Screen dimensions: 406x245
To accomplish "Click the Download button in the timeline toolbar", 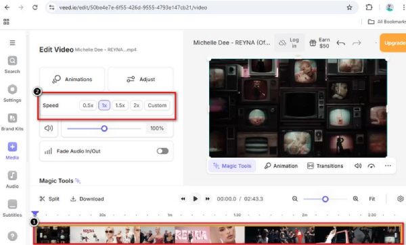I will [x=87, y=199].
